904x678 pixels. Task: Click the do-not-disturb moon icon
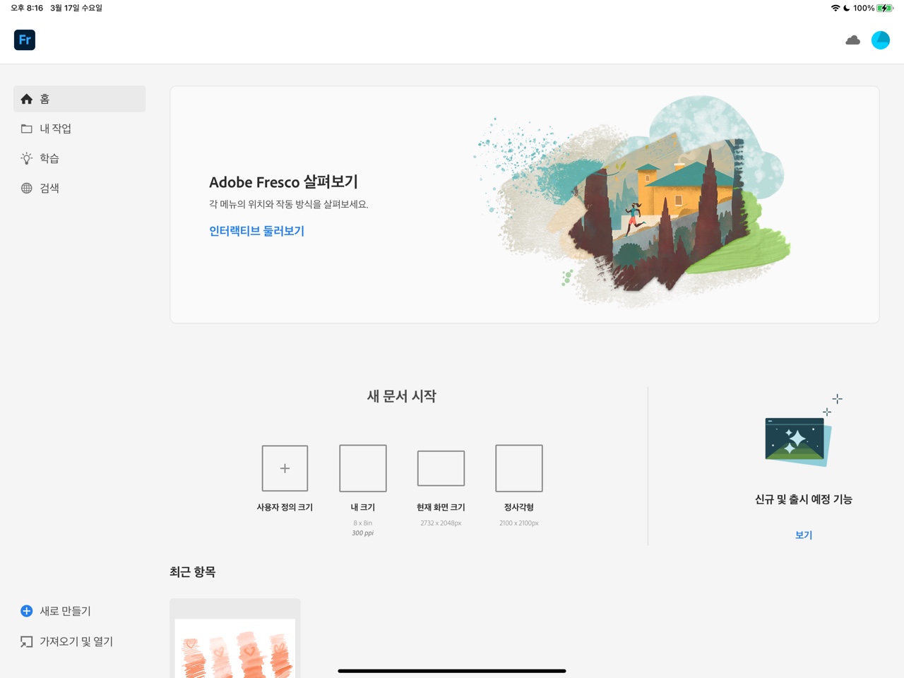(847, 8)
